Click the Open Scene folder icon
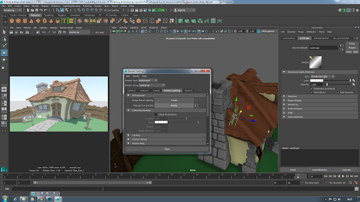Screen dimensions: 360x202 (33, 10)
